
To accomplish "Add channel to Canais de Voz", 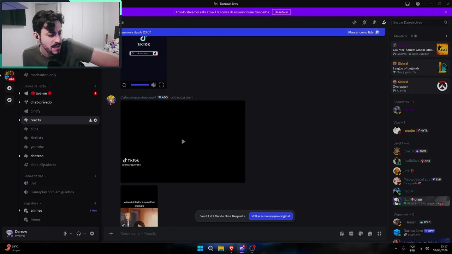I will (x=95, y=176).
